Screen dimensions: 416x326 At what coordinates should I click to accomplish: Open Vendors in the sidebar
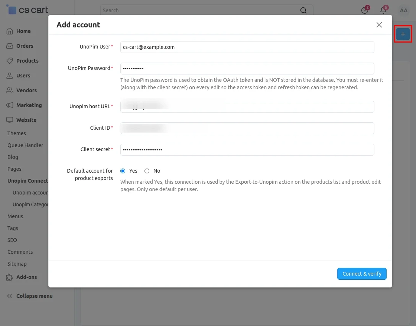pos(26,90)
